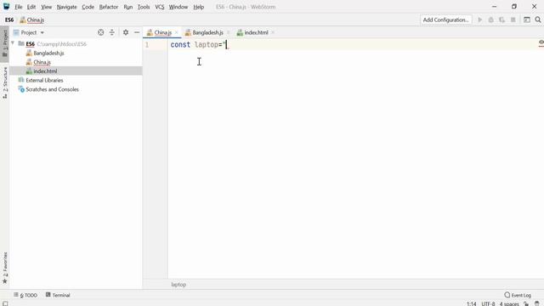The height and width of the screenshot is (306, 544).
Task: Close the index.html editor tab
Action: tap(273, 32)
